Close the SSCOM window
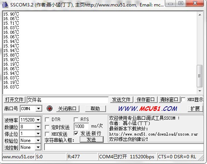The height and width of the screenshot is (164, 207). coord(195,3)
